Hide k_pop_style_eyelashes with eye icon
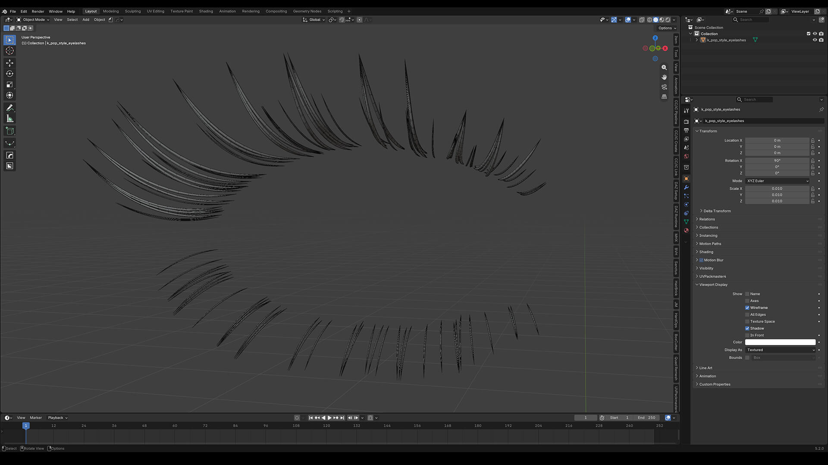 click(815, 40)
